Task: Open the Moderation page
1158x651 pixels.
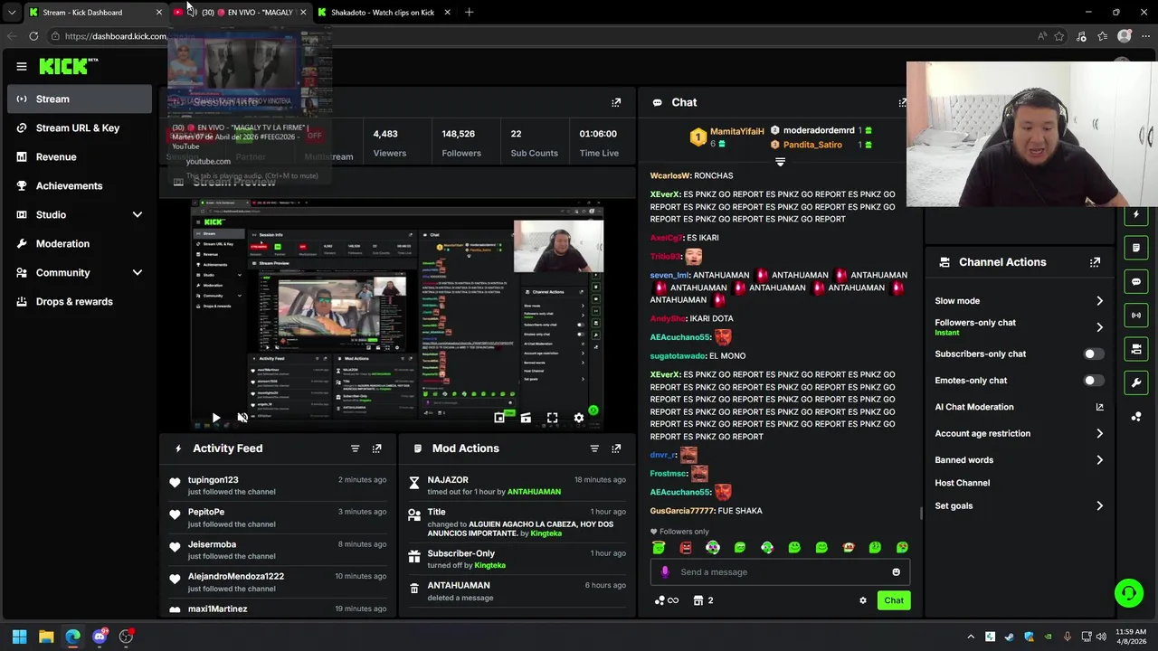Action: (x=80, y=244)
